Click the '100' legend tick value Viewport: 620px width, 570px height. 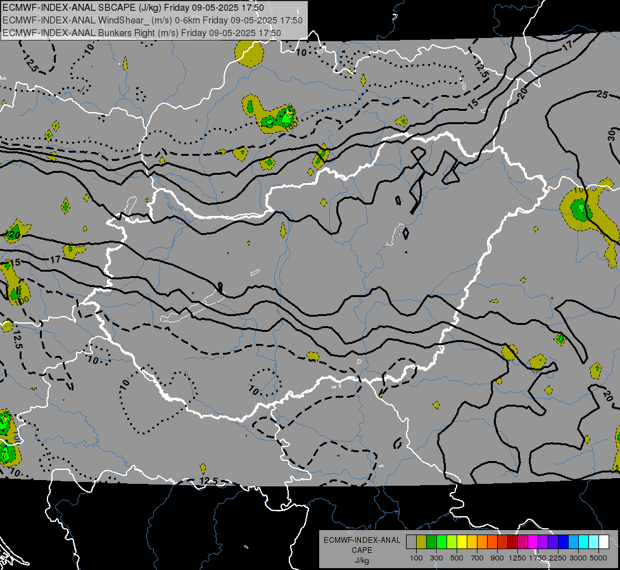click(416, 558)
